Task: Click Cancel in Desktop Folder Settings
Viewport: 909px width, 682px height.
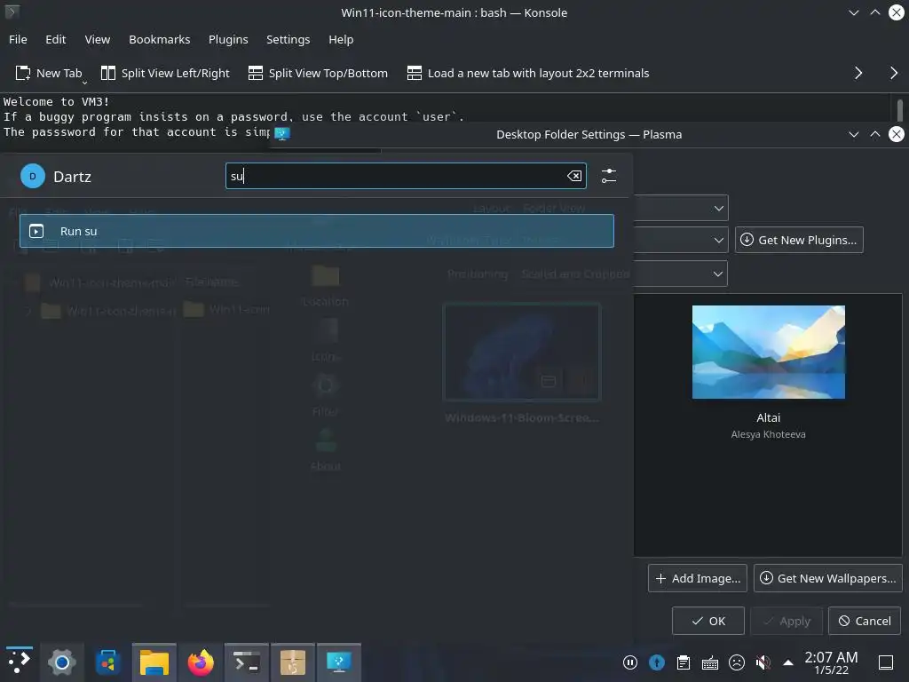Action: (x=865, y=621)
